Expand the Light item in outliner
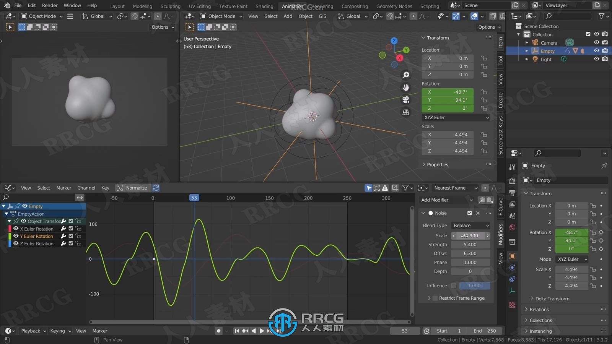 pyautogui.click(x=527, y=59)
